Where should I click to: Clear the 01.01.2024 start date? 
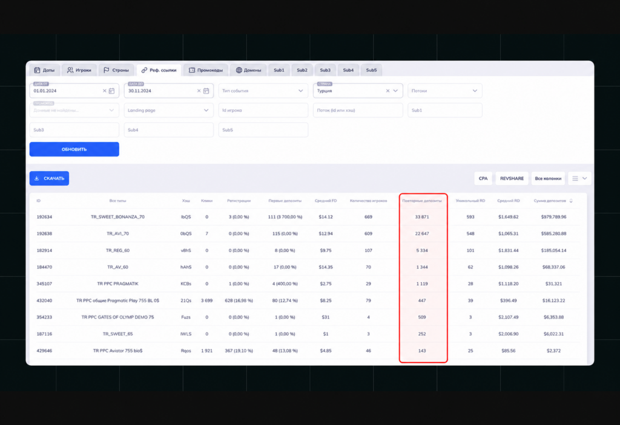(104, 91)
